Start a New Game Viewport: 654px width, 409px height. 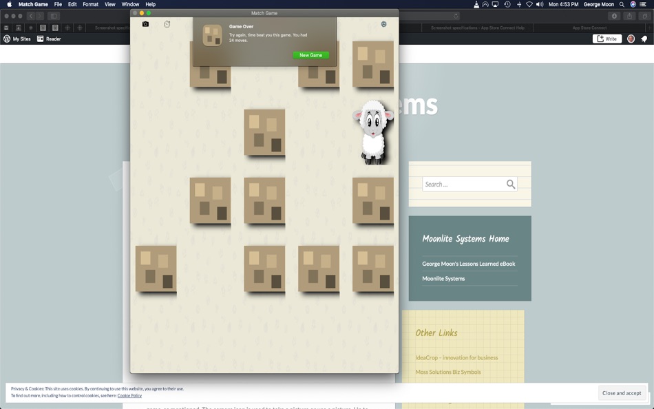pos(310,54)
